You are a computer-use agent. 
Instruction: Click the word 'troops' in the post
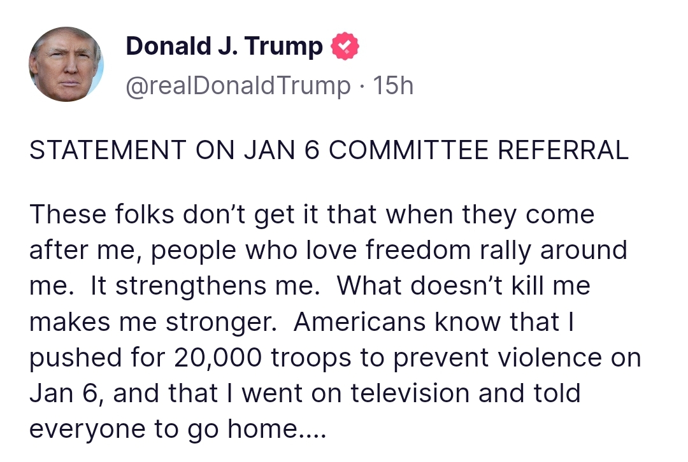[x=309, y=358]
